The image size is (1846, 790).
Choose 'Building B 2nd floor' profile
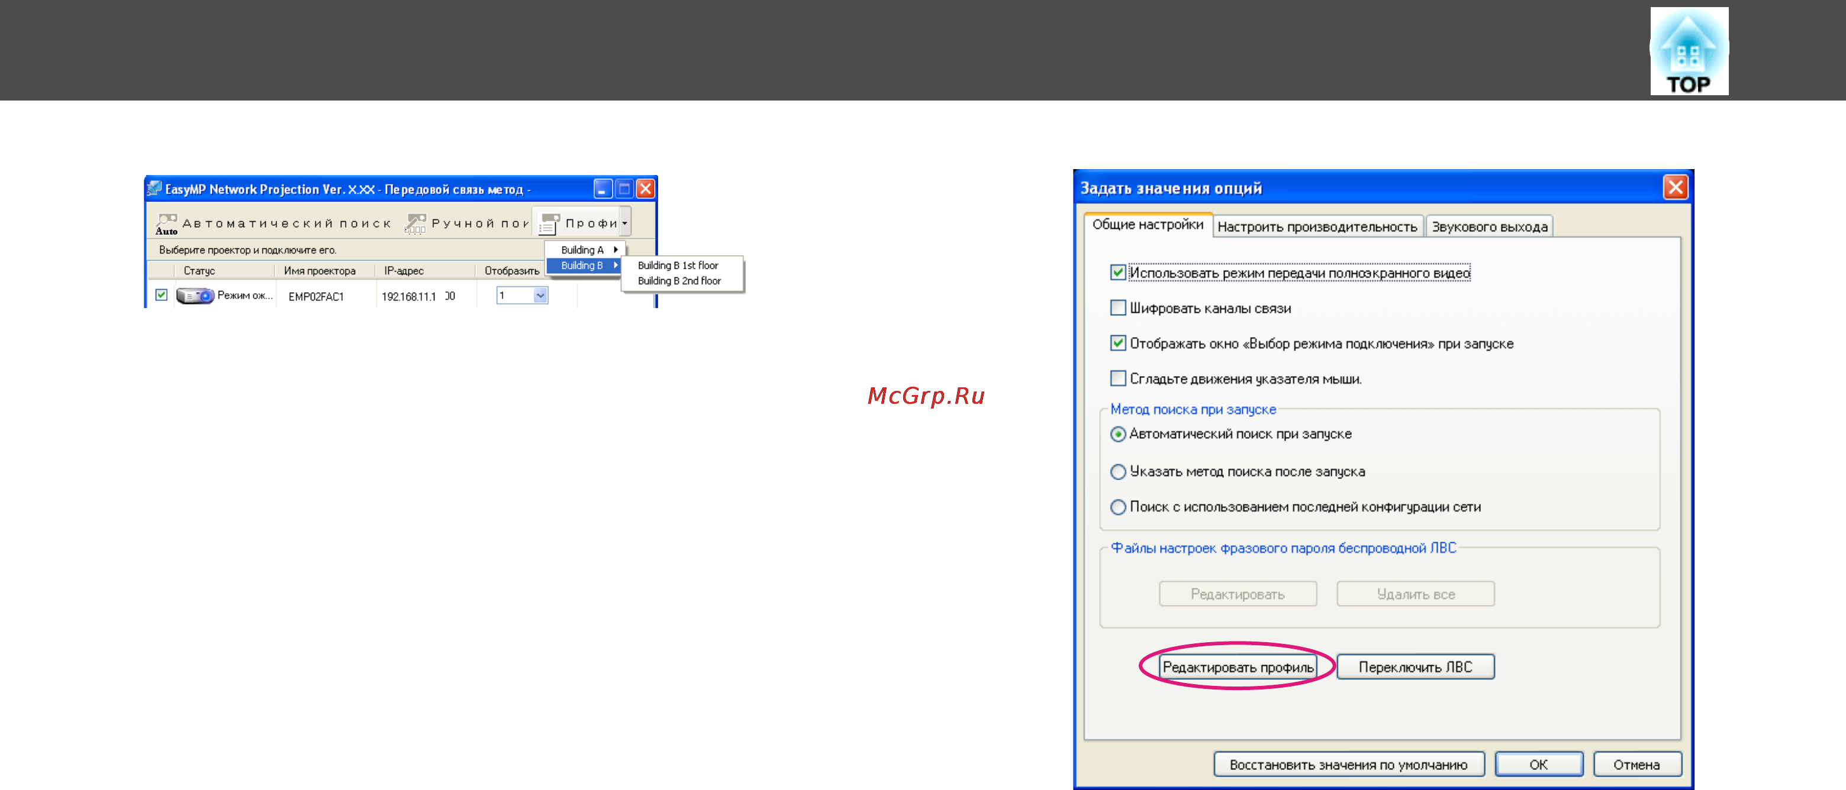tap(679, 281)
